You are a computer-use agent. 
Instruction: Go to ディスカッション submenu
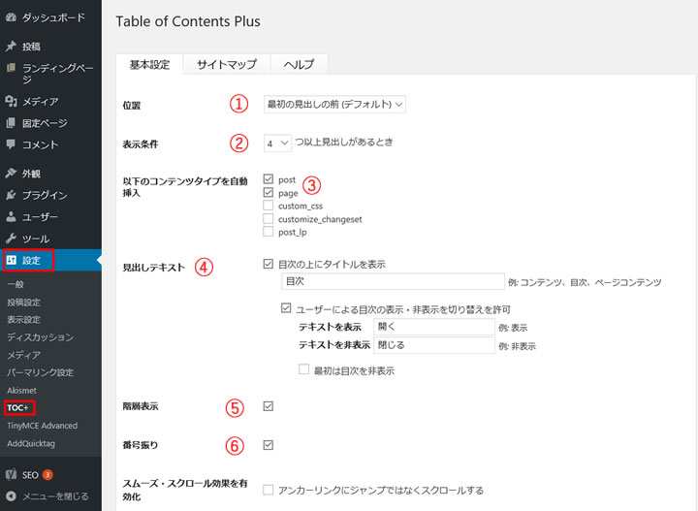(x=40, y=337)
